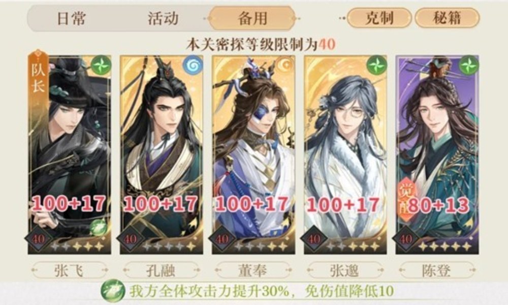Select the 孔融 character portrait
Image resolution: width=508 pixels, height=305 pixels.
click(x=162, y=155)
